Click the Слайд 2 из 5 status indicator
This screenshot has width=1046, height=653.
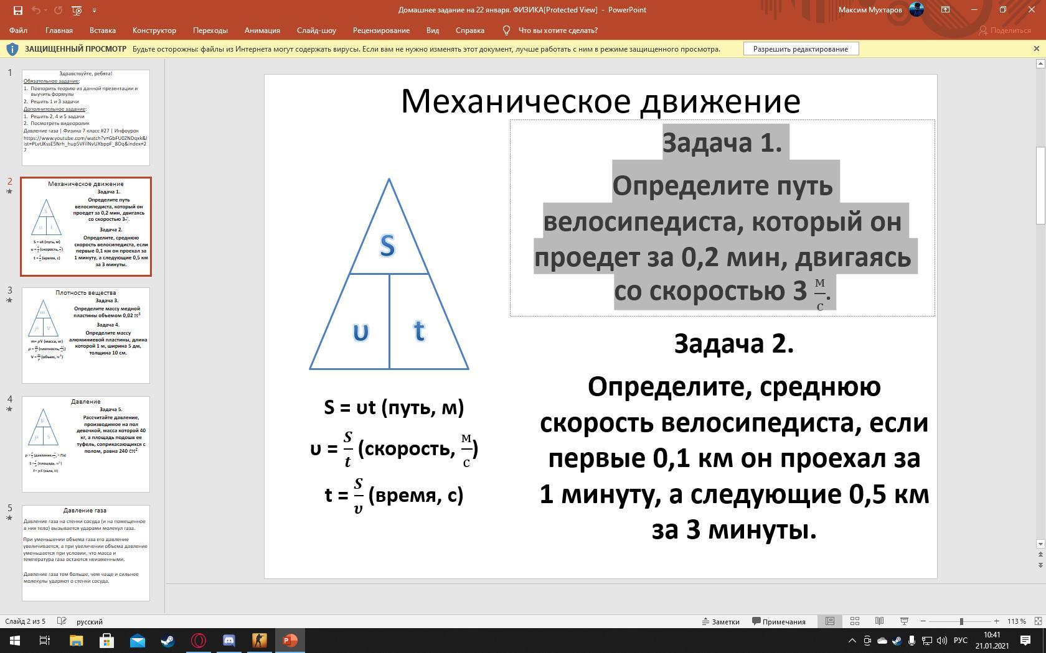coord(26,621)
